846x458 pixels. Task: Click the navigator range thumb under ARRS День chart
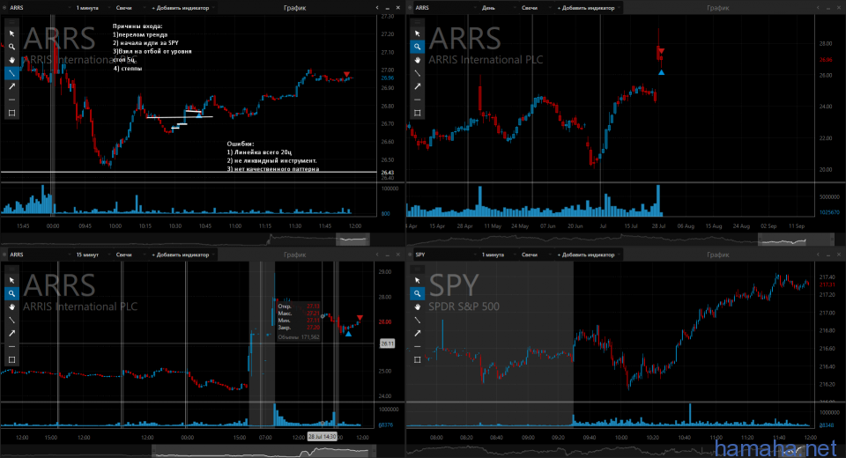click(x=796, y=239)
